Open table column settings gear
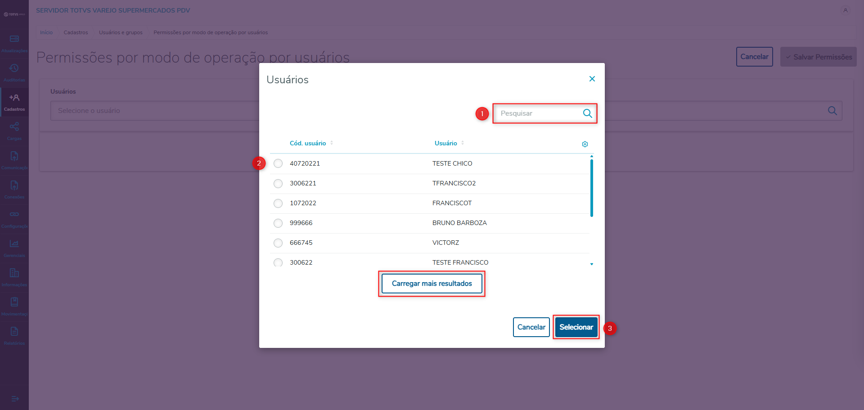This screenshot has width=864, height=410. pos(585,144)
